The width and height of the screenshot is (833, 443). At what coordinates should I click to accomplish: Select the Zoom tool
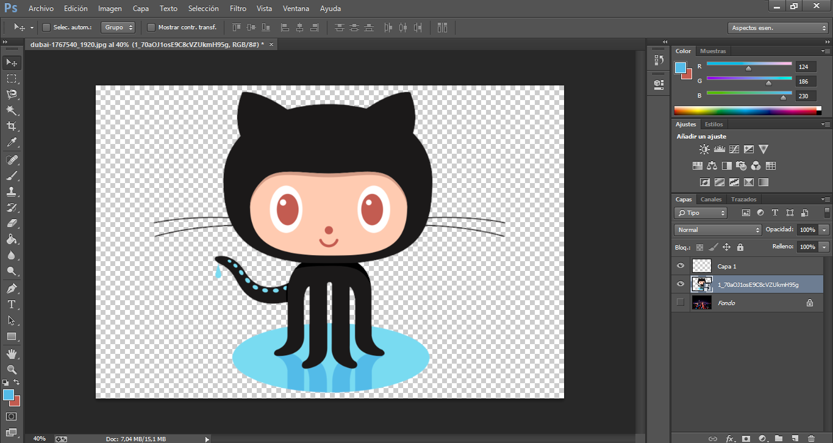[x=12, y=369]
